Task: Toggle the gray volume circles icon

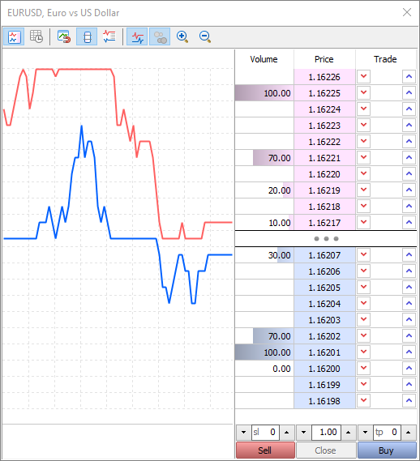Action: (x=160, y=37)
